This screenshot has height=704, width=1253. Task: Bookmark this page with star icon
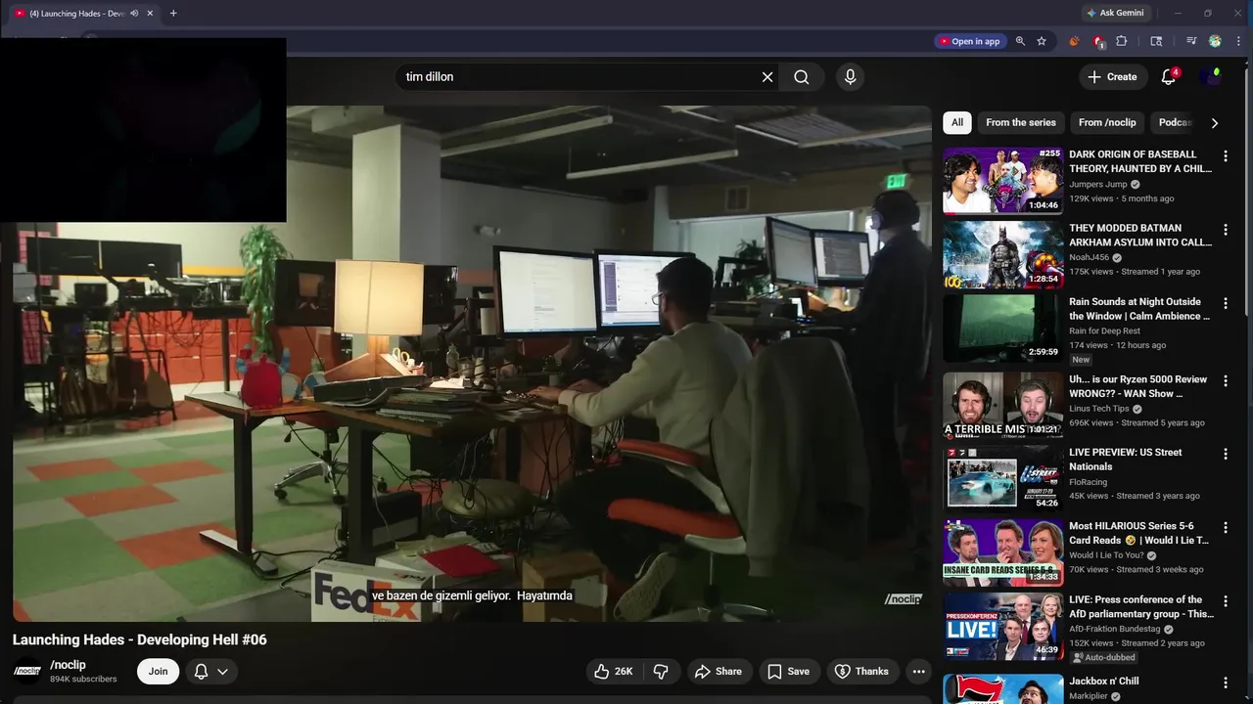click(1042, 41)
